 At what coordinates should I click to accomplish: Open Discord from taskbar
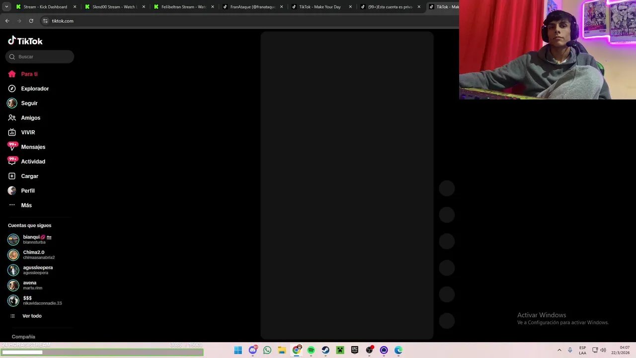pyautogui.click(x=253, y=350)
